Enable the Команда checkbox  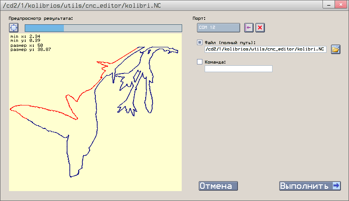point(200,62)
